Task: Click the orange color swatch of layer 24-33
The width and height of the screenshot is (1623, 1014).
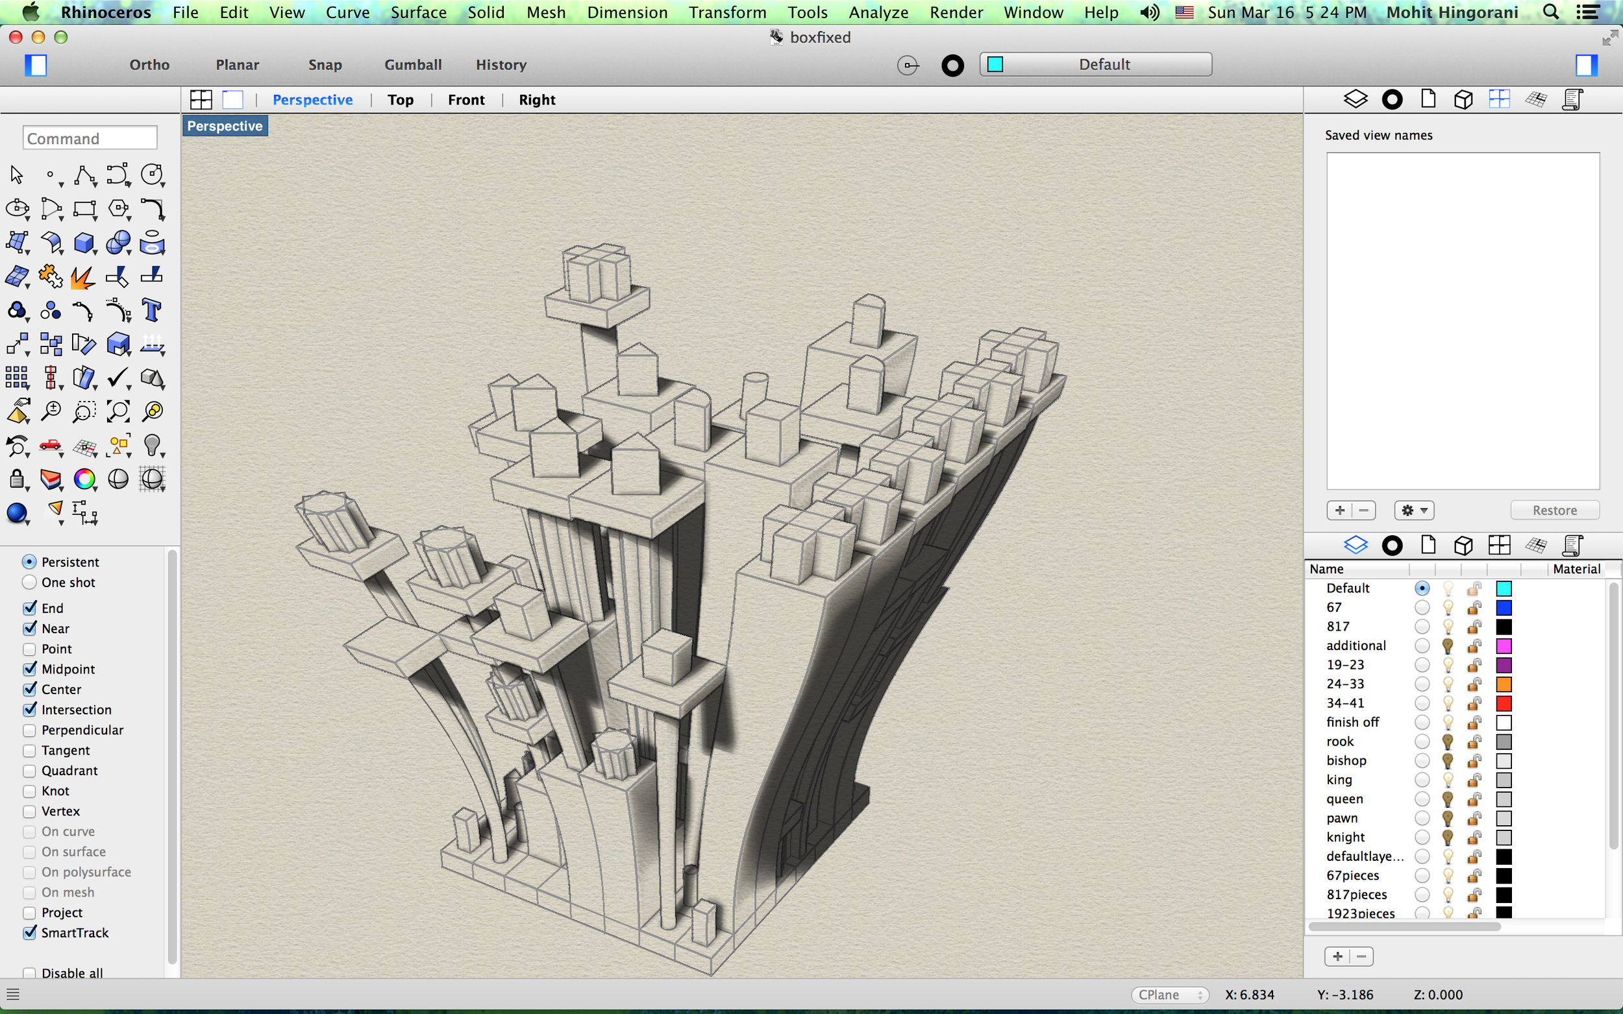Action: (1504, 684)
